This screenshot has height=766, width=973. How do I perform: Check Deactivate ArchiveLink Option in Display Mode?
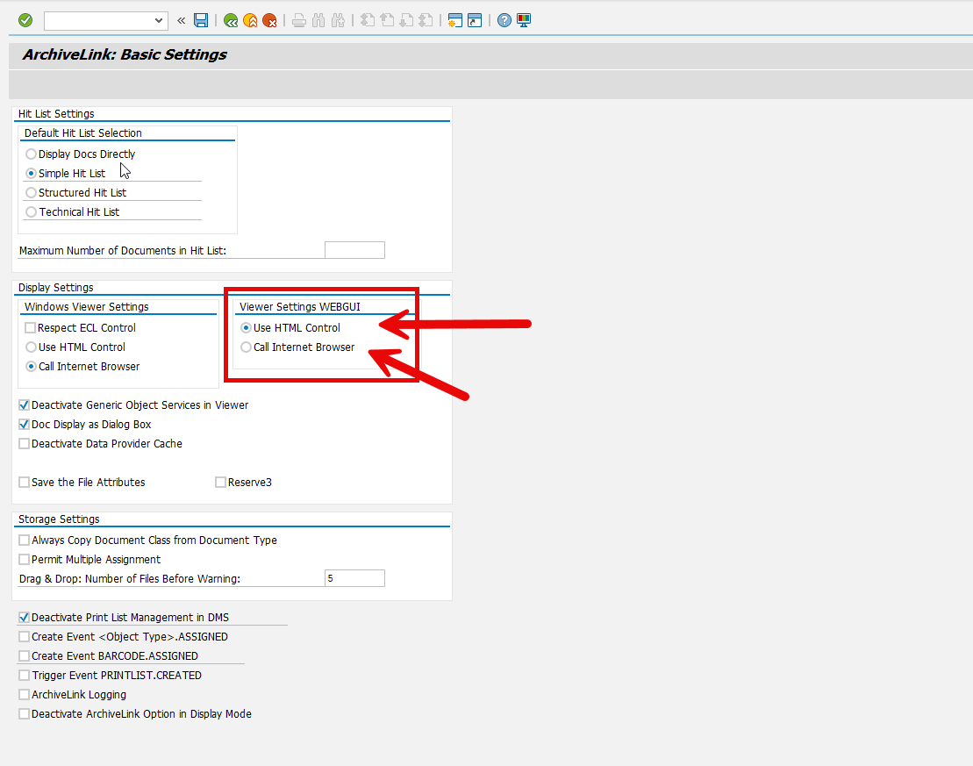click(x=25, y=713)
